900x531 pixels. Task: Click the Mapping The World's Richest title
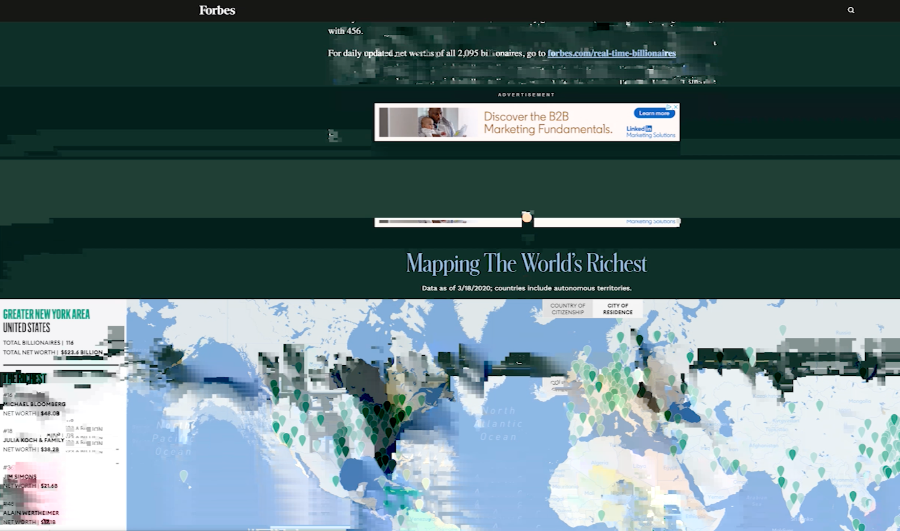click(x=526, y=263)
